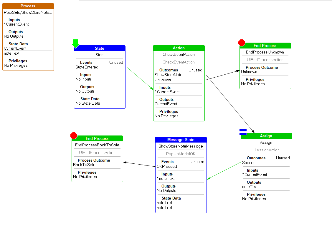This screenshot has width=332, height=231.
Task: Select the green Action node header
Action: [179, 48]
